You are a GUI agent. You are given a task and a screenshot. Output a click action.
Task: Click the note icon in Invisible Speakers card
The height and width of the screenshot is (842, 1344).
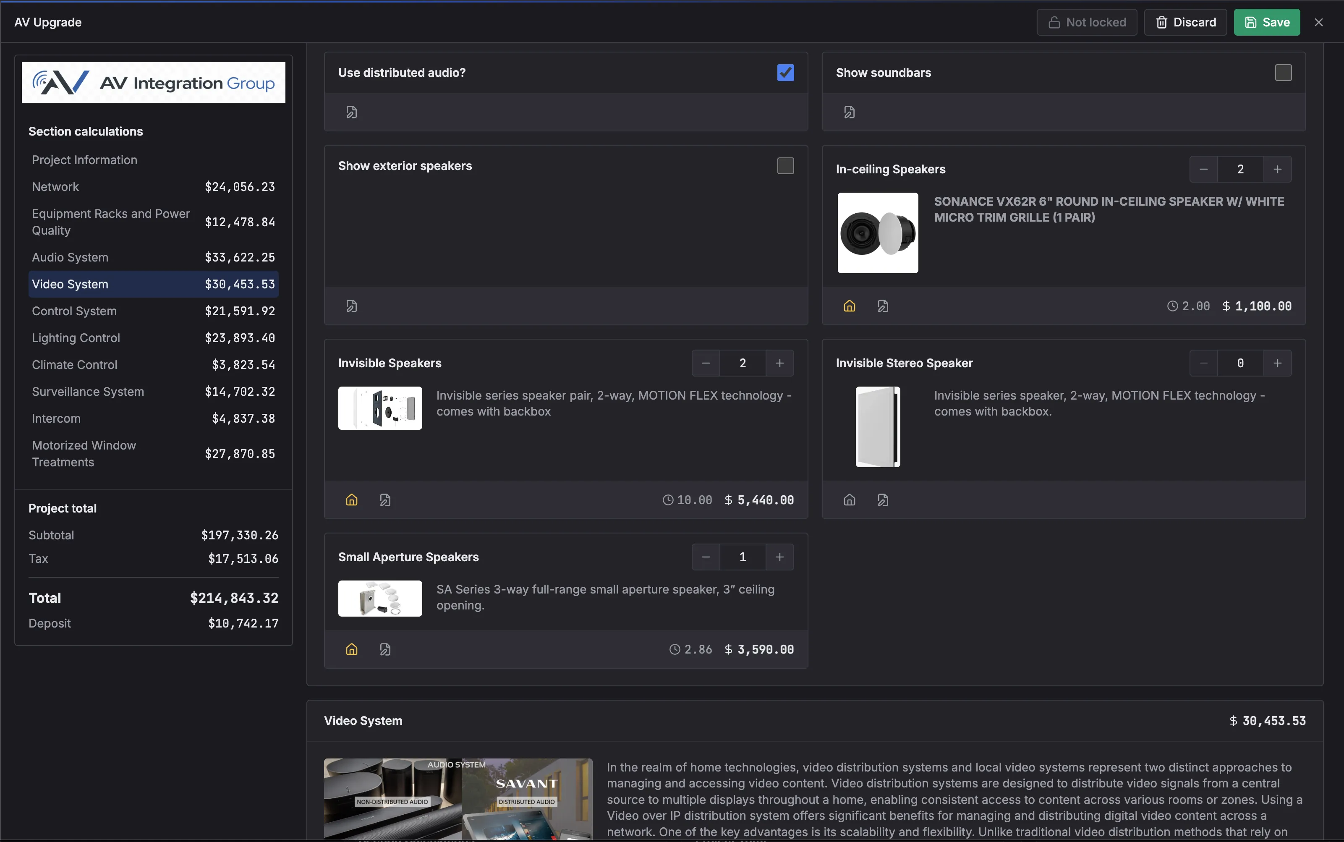tap(385, 499)
